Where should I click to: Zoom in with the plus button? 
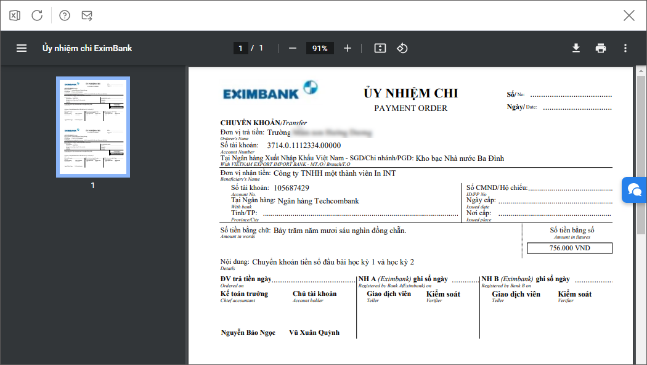(348, 48)
